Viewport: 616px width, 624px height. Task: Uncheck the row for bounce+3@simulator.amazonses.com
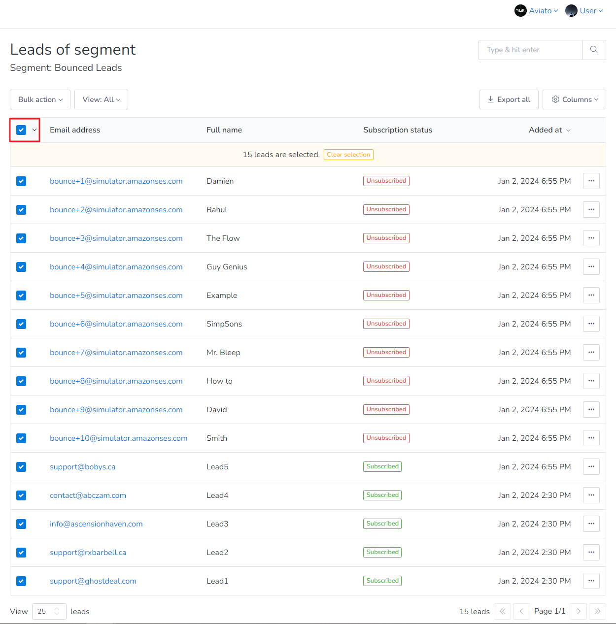click(x=21, y=238)
